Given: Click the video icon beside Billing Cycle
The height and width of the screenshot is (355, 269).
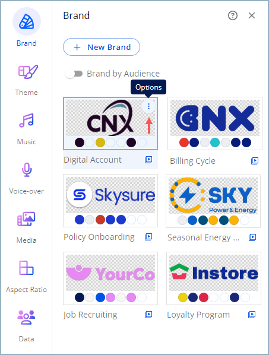Looking at the screenshot, I should coord(255,161).
